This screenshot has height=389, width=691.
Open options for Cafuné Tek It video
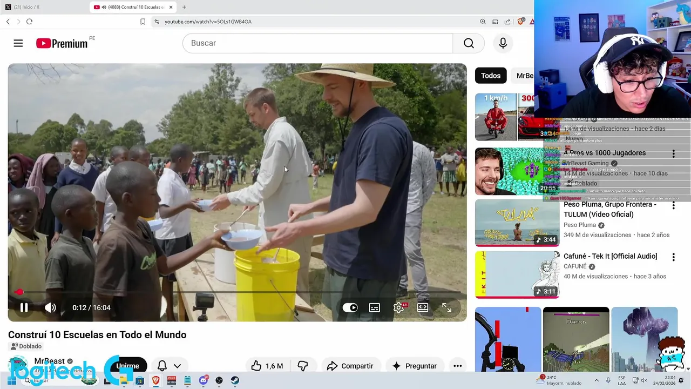(673, 257)
